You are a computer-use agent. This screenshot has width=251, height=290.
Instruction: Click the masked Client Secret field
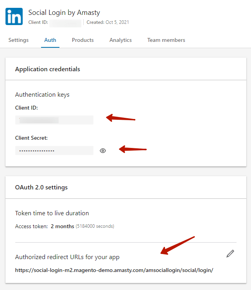[54, 151]
